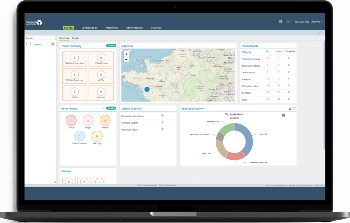
Task: Click Interfaces Down count 2
Action: tap(279, 79)
